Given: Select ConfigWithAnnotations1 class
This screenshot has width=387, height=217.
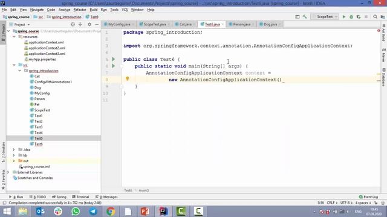Looking at the screenshot, I should [53, 82].
